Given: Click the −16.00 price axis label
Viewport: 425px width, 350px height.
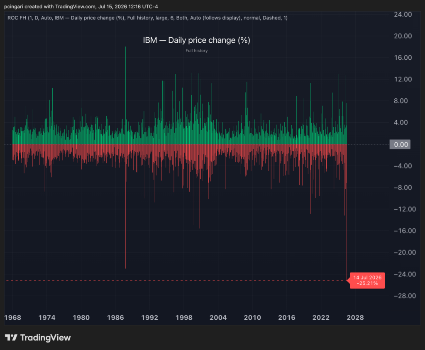Looking at the screenshot, I should (405, 231).
